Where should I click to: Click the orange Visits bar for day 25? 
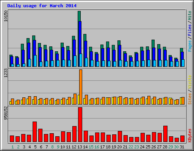coord(149,100)
